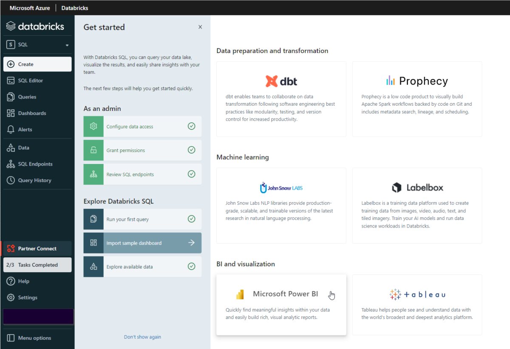Open the Dashboards panel
This screenshot has height=349, width=510.
tap(33, 113)
